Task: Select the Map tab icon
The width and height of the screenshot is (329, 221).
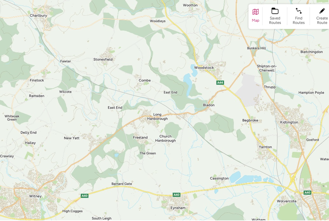Action: tap(255, 12)
